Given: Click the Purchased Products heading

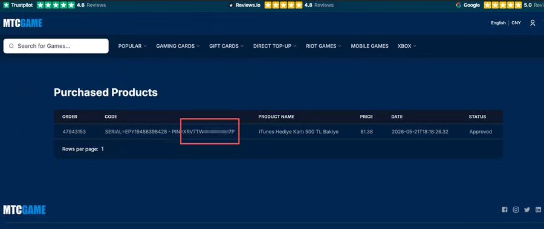Looking at the screenshot, I should [105, 92].
